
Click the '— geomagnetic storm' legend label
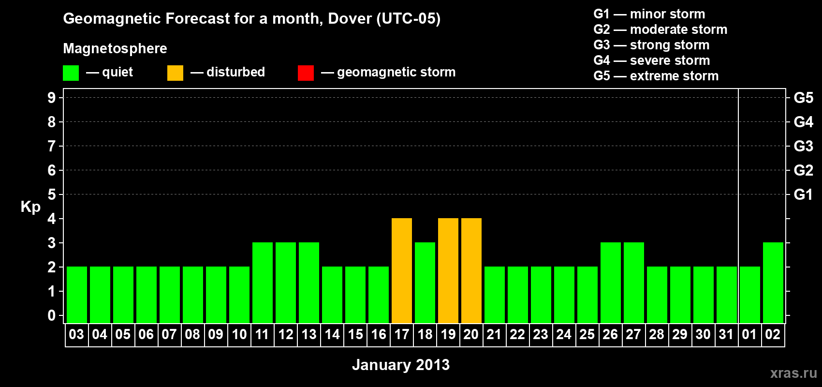click(388, 72)
